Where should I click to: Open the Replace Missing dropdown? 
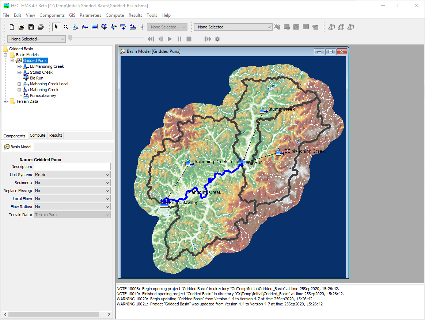pos(72,191)
